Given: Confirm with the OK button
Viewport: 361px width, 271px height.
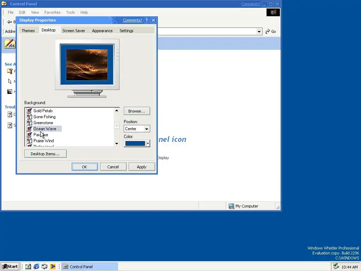Looking at the screenshot, I should click(x=85, y=167).
